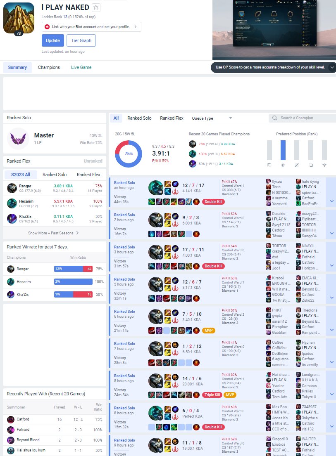Expand the OP Score banner chevron
Image resolution: width=336 pixels, height=456 pixels.
[332, 67]
